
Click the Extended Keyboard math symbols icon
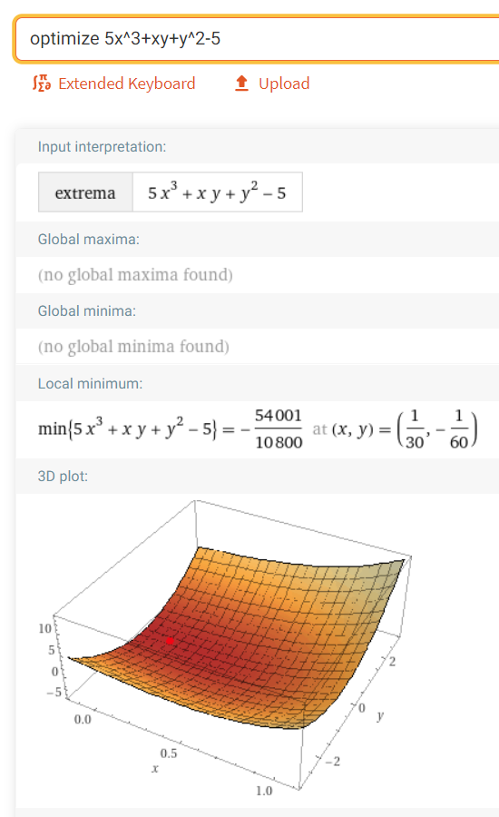tap(42, 84)
